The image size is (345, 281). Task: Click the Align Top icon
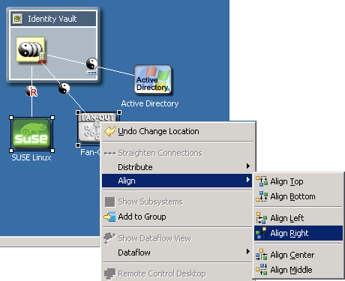[262, 181]
